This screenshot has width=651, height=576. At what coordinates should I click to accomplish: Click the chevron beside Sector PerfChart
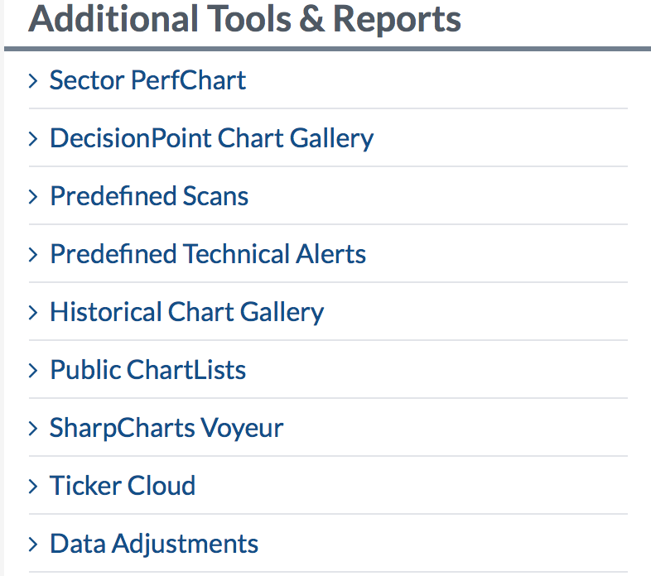[x=33, y=80]
